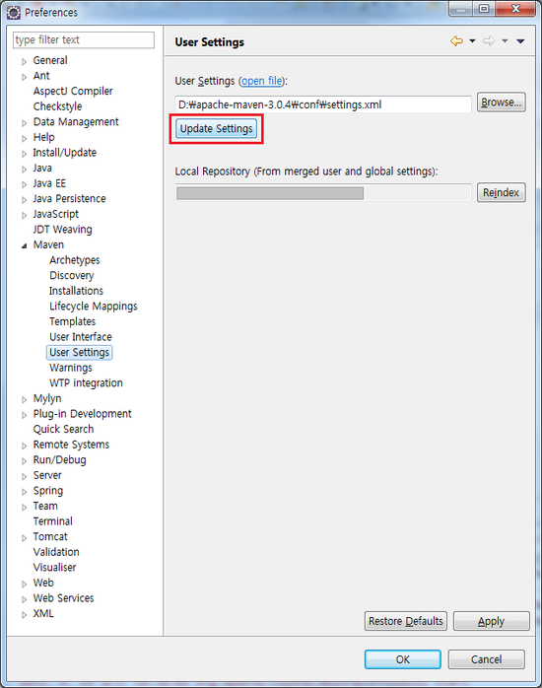Close the Preferences window
Image resolution: width=542 pixels, height=688 pixels.
[515, 9]
